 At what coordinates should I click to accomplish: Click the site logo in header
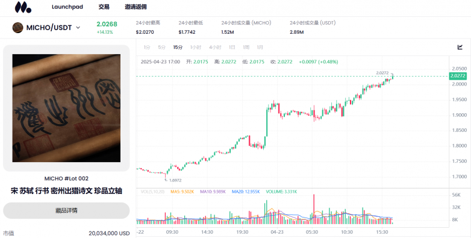(x=23, y=7)
